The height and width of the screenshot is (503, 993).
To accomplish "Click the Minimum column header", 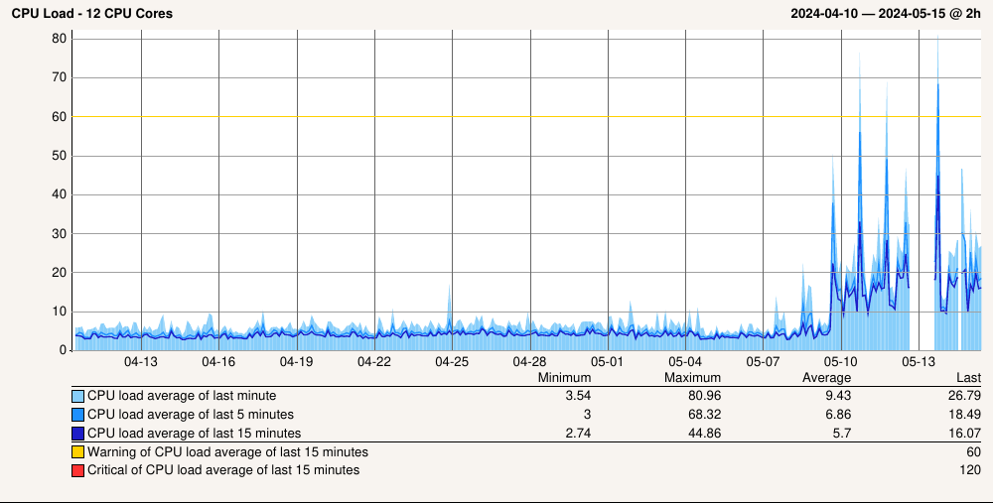I will click(564, 378).
